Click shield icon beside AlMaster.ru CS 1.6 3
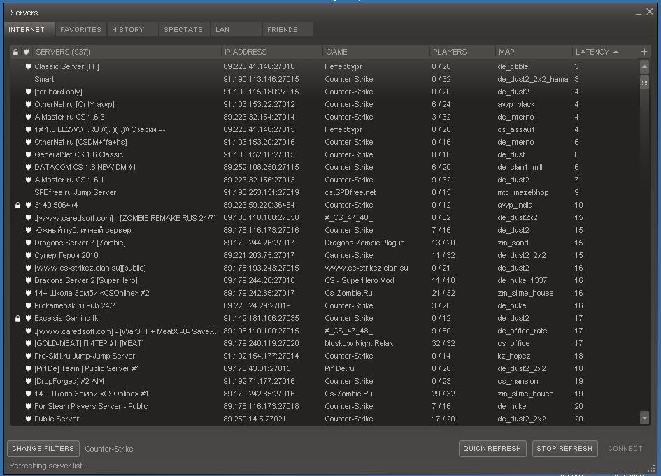Image resolution: width=661 pixels, height=476 pixels. tap(28, 117)
